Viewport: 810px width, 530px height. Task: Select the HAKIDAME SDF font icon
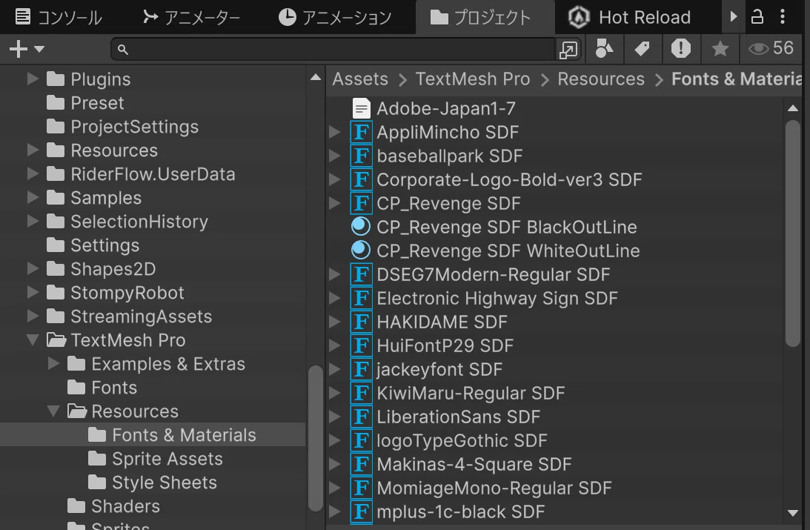click(x=361, y=322)
